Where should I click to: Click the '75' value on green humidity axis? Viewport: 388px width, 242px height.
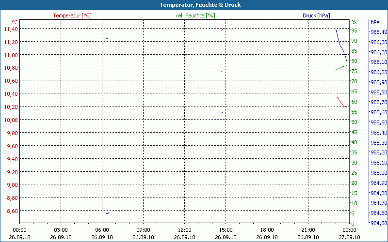[x=355, y=71]
